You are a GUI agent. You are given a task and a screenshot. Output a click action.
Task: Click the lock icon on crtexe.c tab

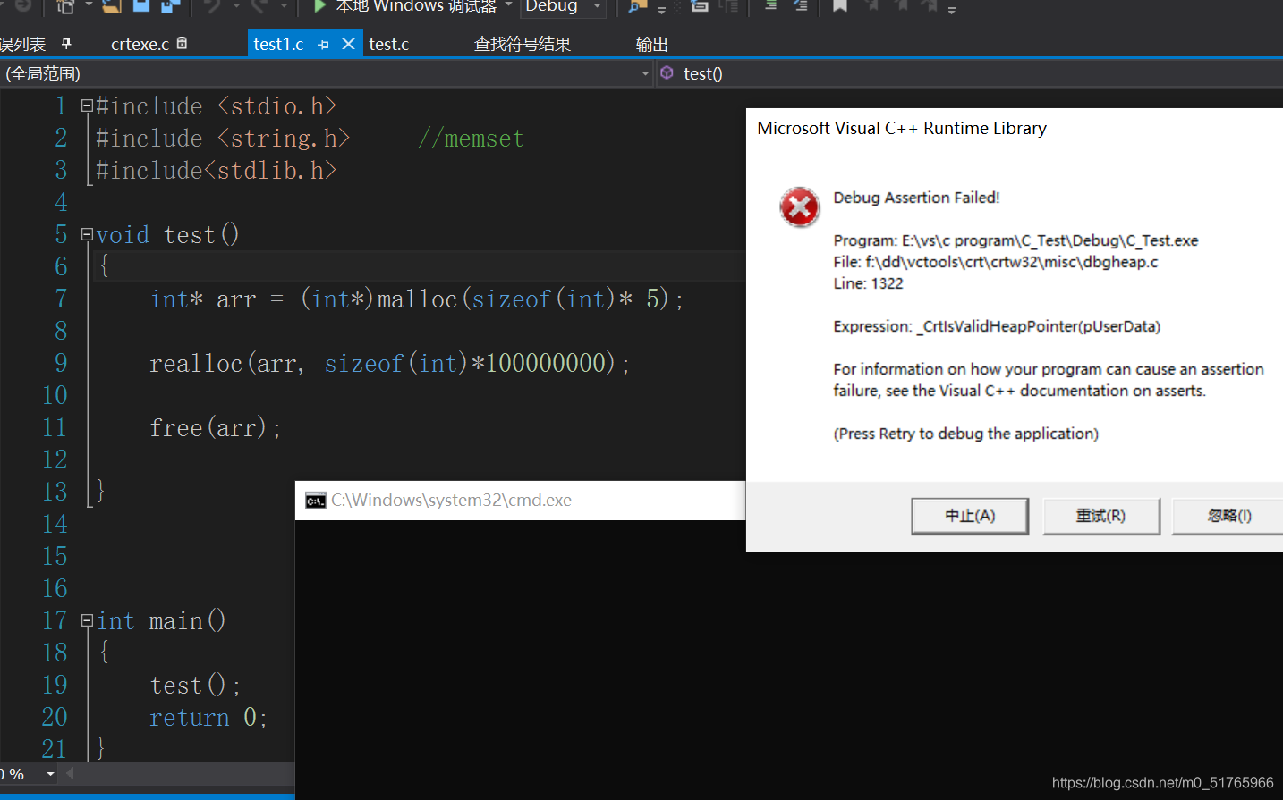pyautogui.click(x=183, y=43)
